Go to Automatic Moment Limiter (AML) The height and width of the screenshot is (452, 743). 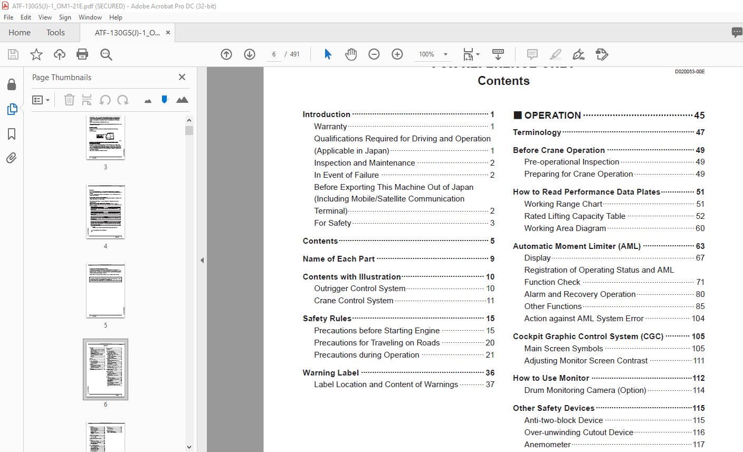coord(608,246)
